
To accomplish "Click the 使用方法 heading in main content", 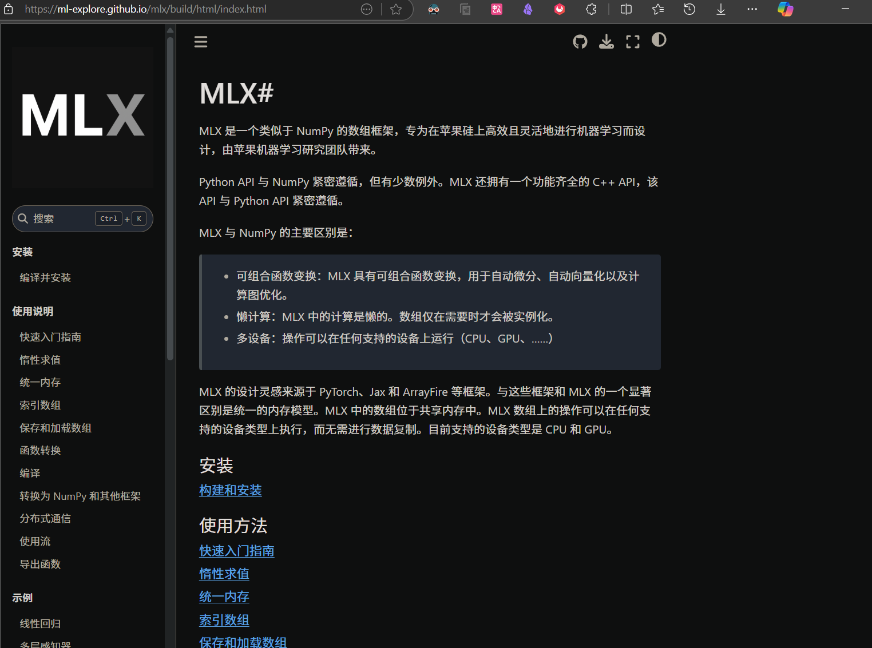I will pyautogui.click(x=233, y=526).
